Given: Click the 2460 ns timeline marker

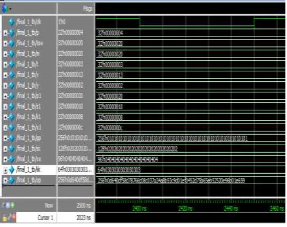Looking at the screenshot, I should coord(277,208).
